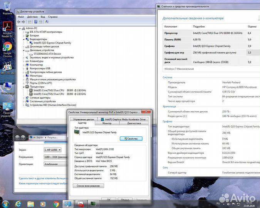This screenshot has height=208, width=260.
Task: Select Устройства HID tree item
Action: coord(53,105)
